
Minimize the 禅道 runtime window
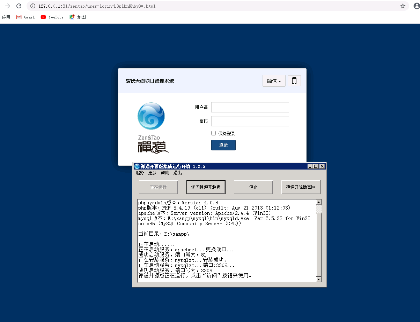click(310, 166)
